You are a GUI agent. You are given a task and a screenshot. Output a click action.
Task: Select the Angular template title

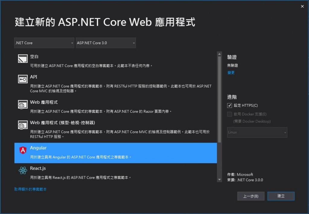(38, 148)
